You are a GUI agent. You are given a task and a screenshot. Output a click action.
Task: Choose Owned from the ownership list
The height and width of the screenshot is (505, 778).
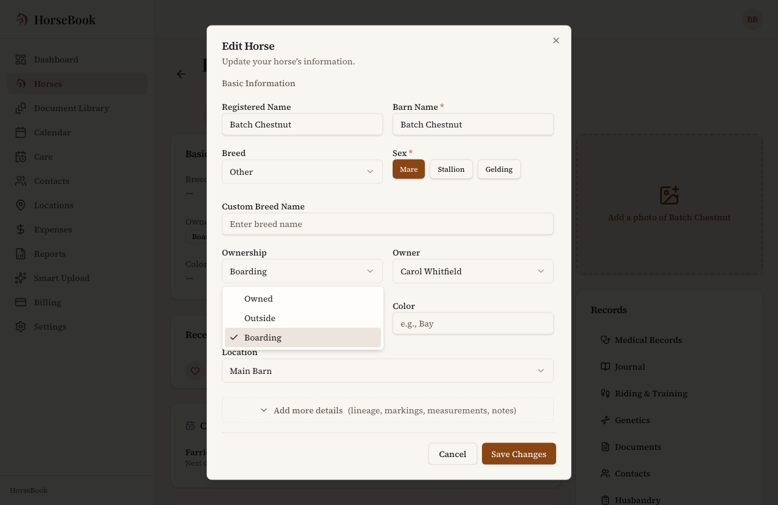303,299
